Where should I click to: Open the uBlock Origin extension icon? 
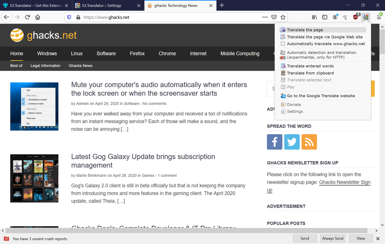point(356,17)
